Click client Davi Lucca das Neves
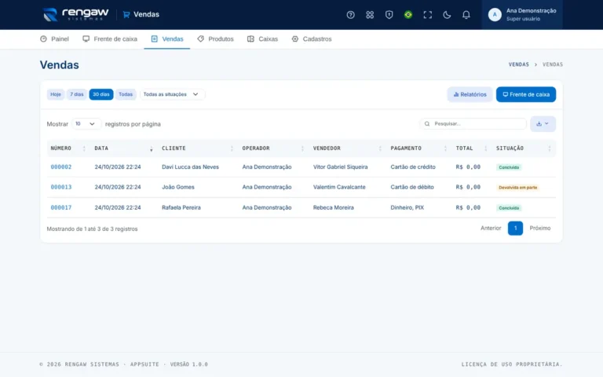 [190, 167]
